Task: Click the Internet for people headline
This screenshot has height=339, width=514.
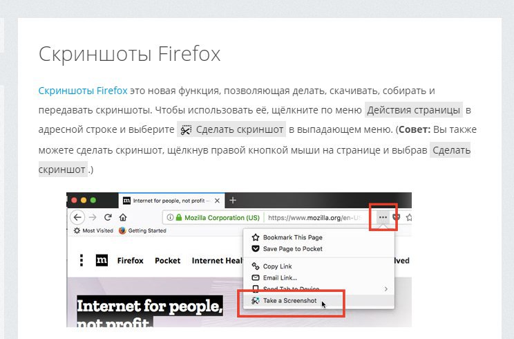Action: pos(150,311)
